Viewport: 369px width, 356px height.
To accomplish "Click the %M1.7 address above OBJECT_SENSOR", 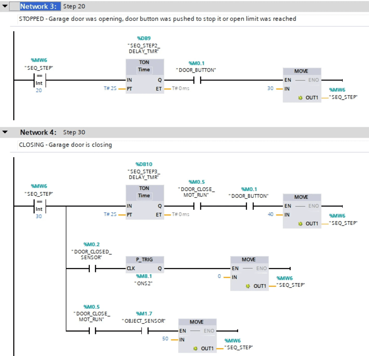I will pyautogui.click(x=144, y=313).
